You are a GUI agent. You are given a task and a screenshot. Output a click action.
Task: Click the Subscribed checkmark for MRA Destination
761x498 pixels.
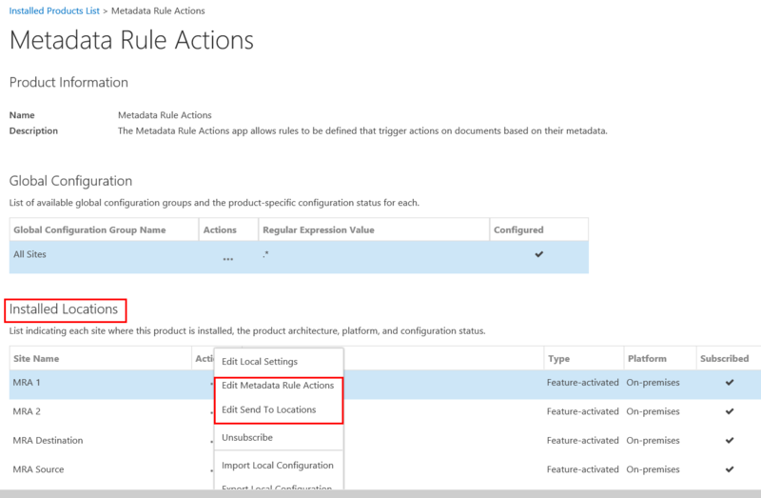pyautogui.click(x=730, y=440)
